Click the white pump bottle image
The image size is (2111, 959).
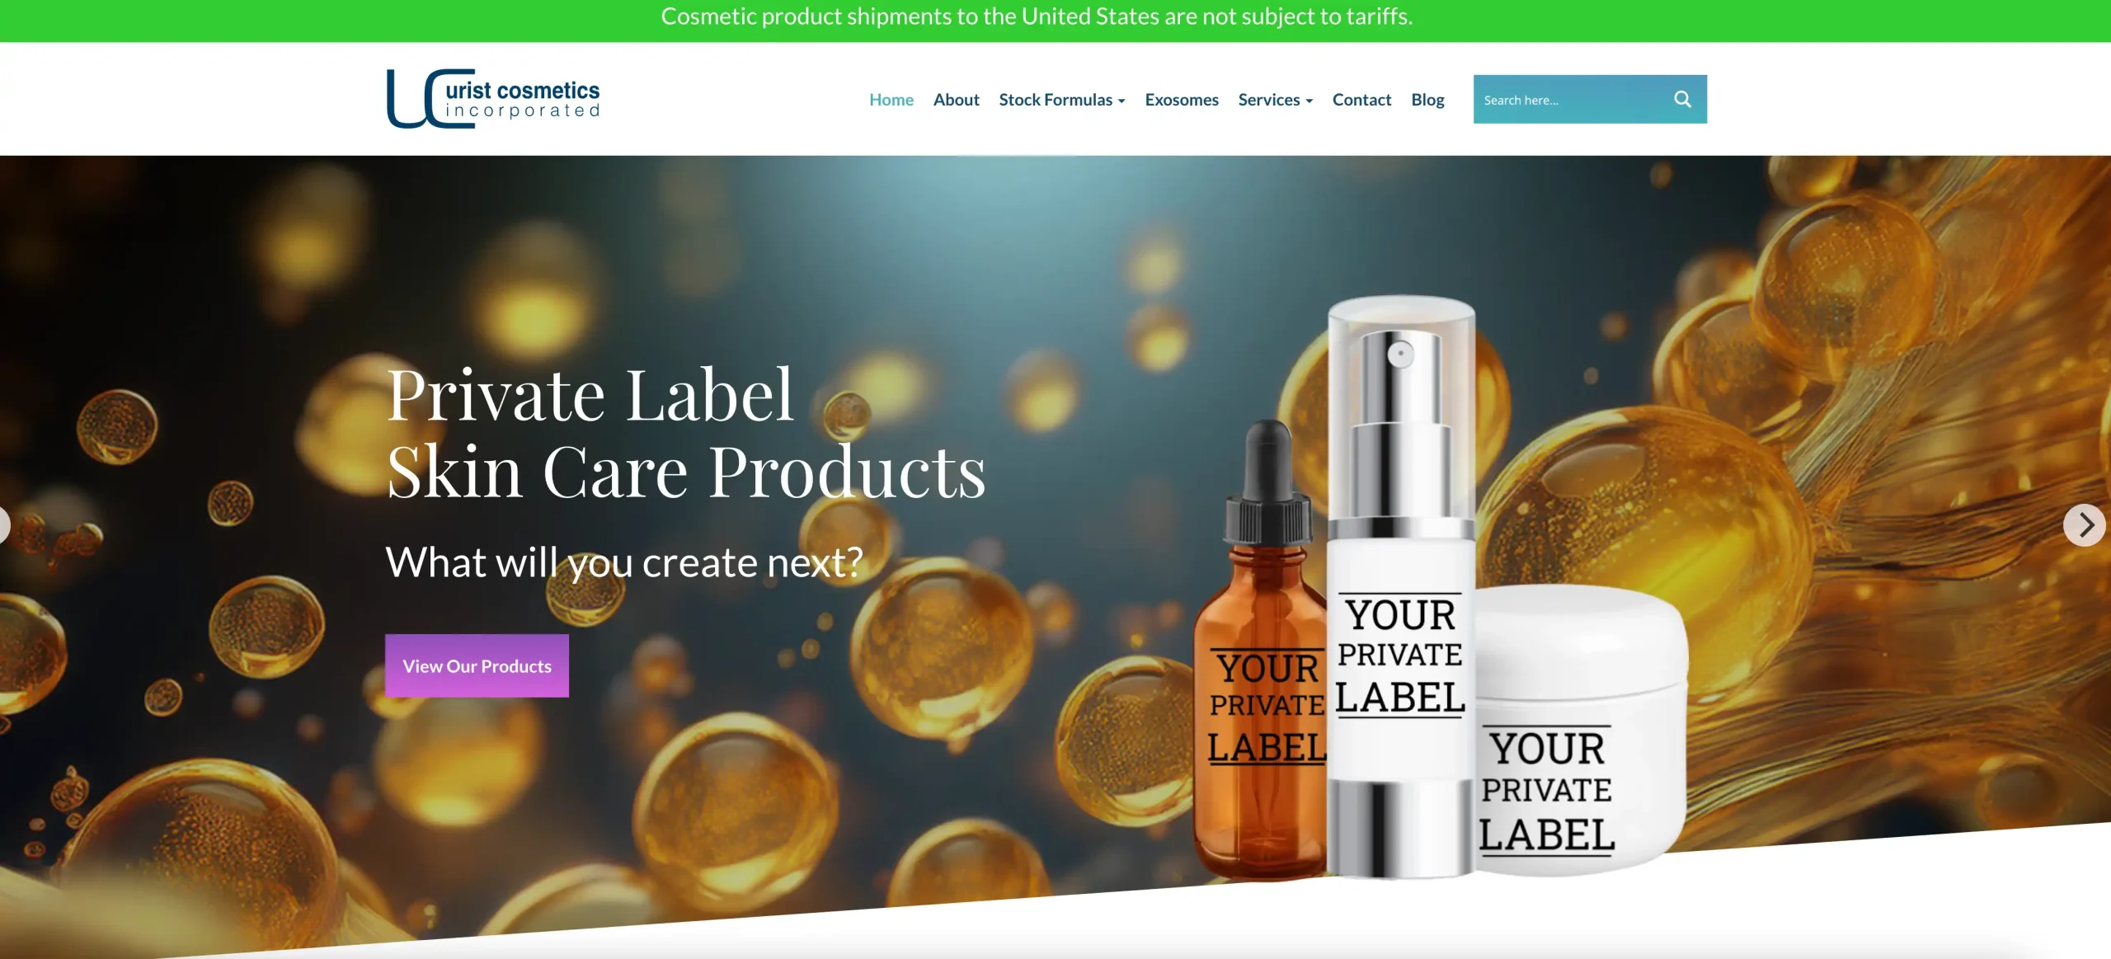tap(1401, 587)
